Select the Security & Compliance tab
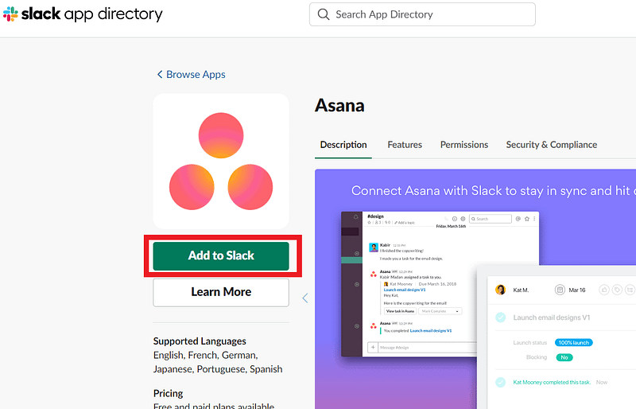The image size is (636, 409). [551, 145]
